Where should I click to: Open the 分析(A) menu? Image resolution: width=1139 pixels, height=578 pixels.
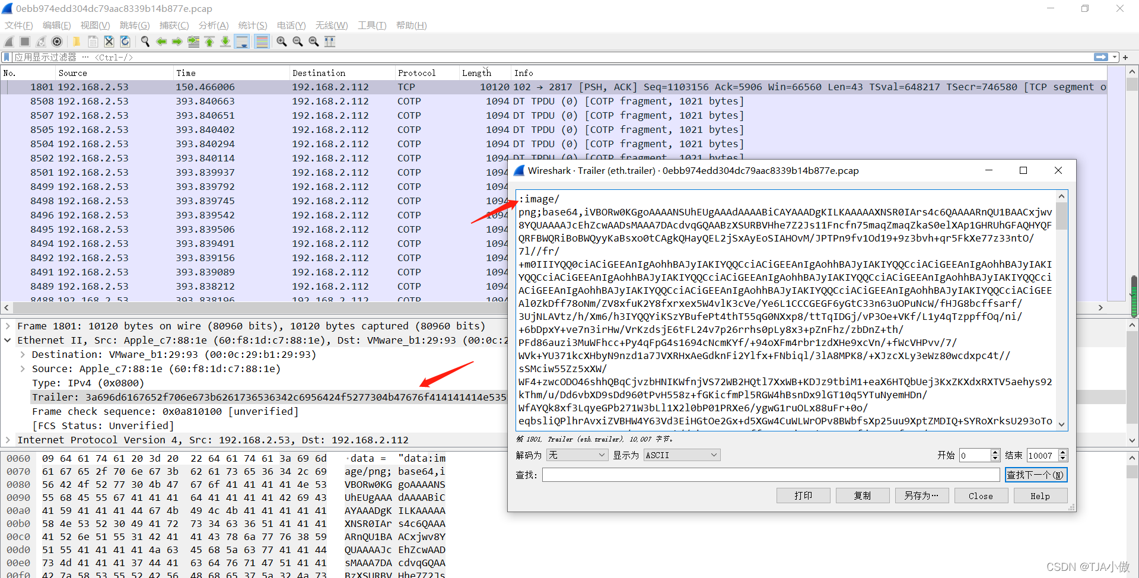(213, 26)
